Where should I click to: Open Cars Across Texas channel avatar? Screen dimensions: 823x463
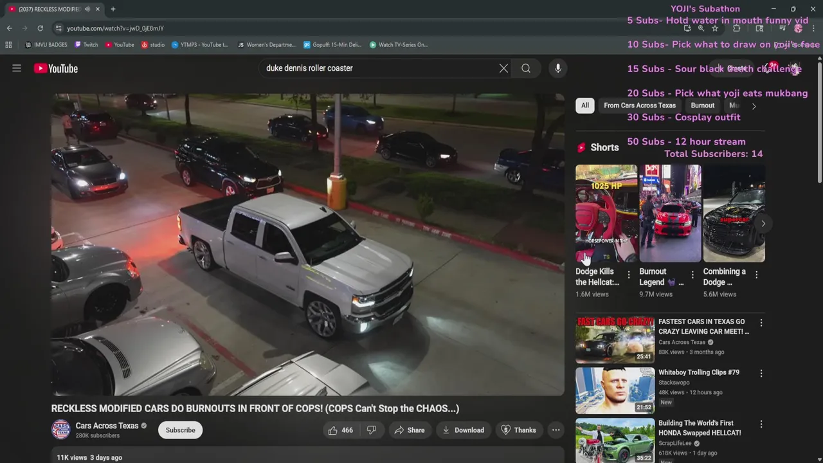(61, 430)
